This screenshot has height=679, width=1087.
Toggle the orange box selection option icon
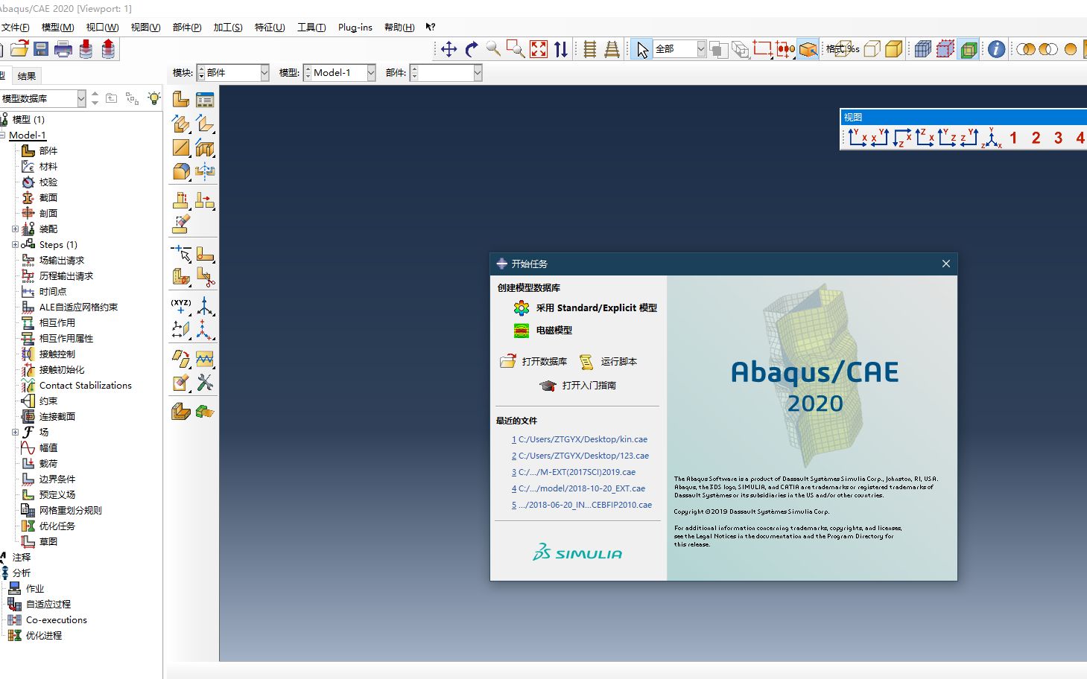click(808, 49)
